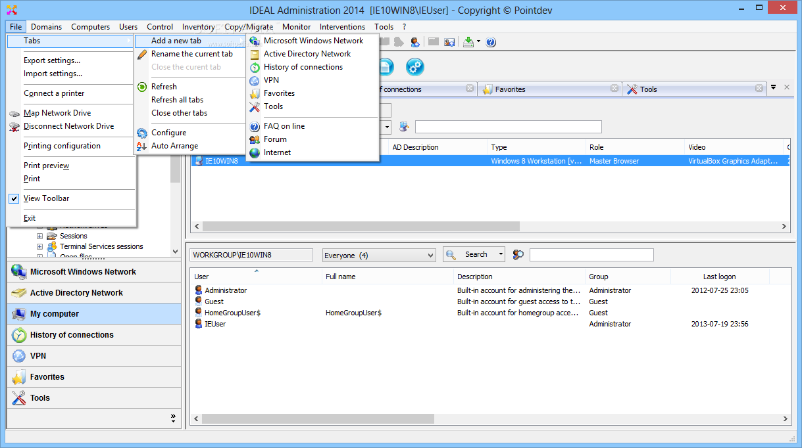This screenshot has height=448, width=802.
Task: Open dropdown arrow beside the download icon
Action: (478, 42)
